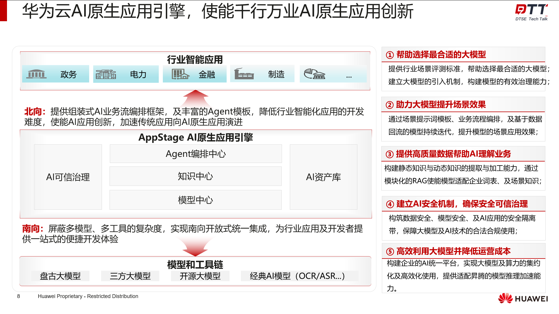Screen dimensions: 559x314
Task: Click the power plant icon beside 电力
Action: click(x=106, y=74)
